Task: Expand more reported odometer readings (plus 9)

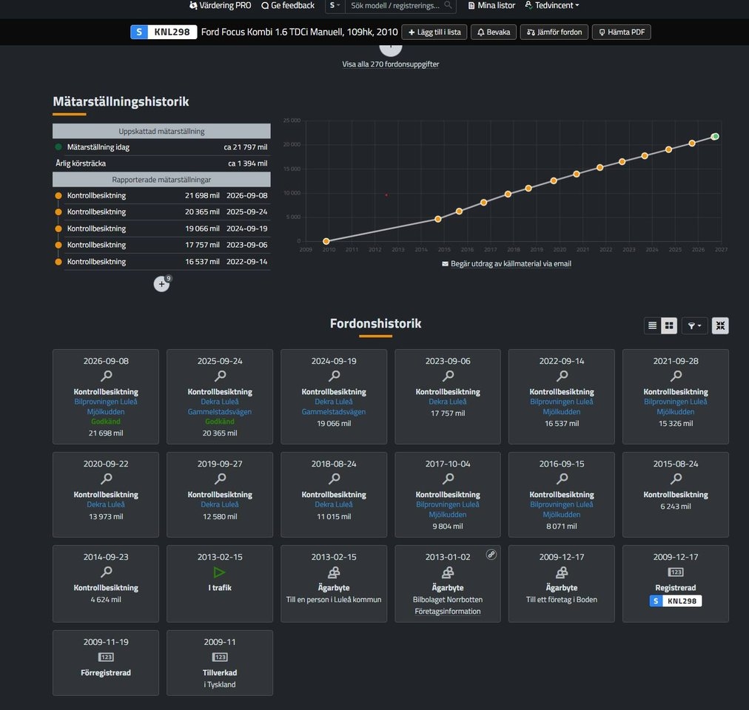Action: point(161,284)
